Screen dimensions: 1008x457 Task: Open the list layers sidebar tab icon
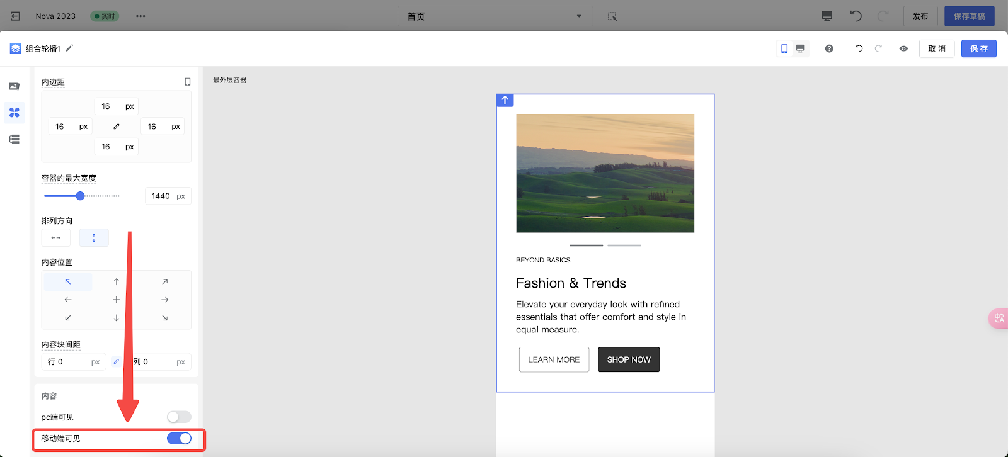(x=14, y=139)
